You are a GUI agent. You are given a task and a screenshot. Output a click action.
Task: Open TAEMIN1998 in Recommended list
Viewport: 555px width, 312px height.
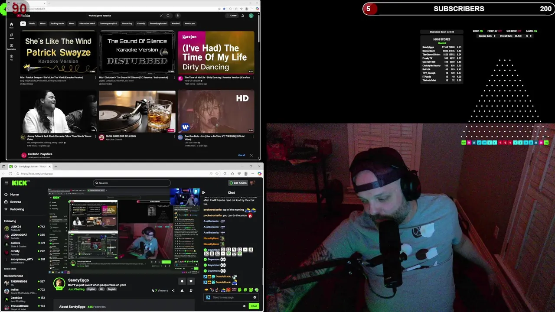(x=24, y=283)
